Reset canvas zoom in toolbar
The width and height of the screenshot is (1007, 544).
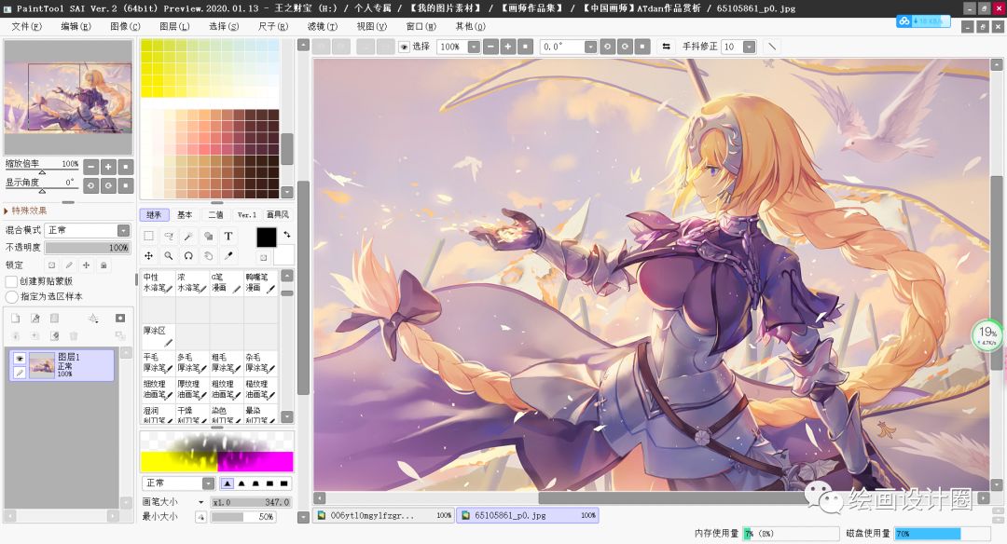[525, 47]
